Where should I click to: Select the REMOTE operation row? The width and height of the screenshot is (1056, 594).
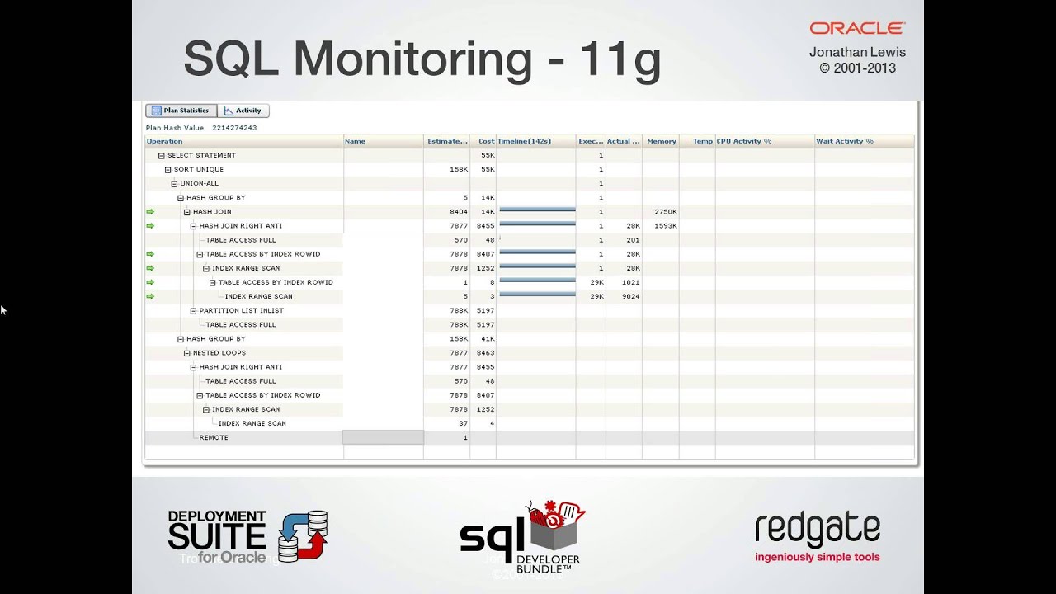tap(529, 437)
